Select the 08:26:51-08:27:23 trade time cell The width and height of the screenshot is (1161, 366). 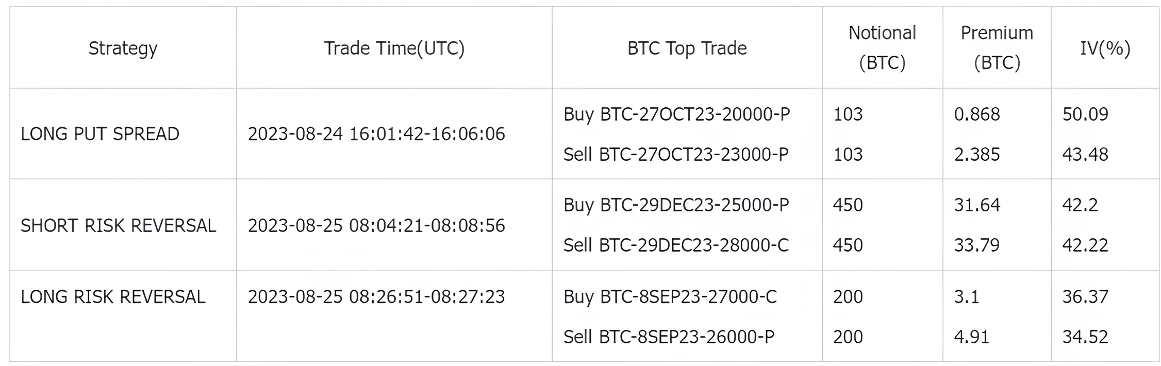point(376,297)
